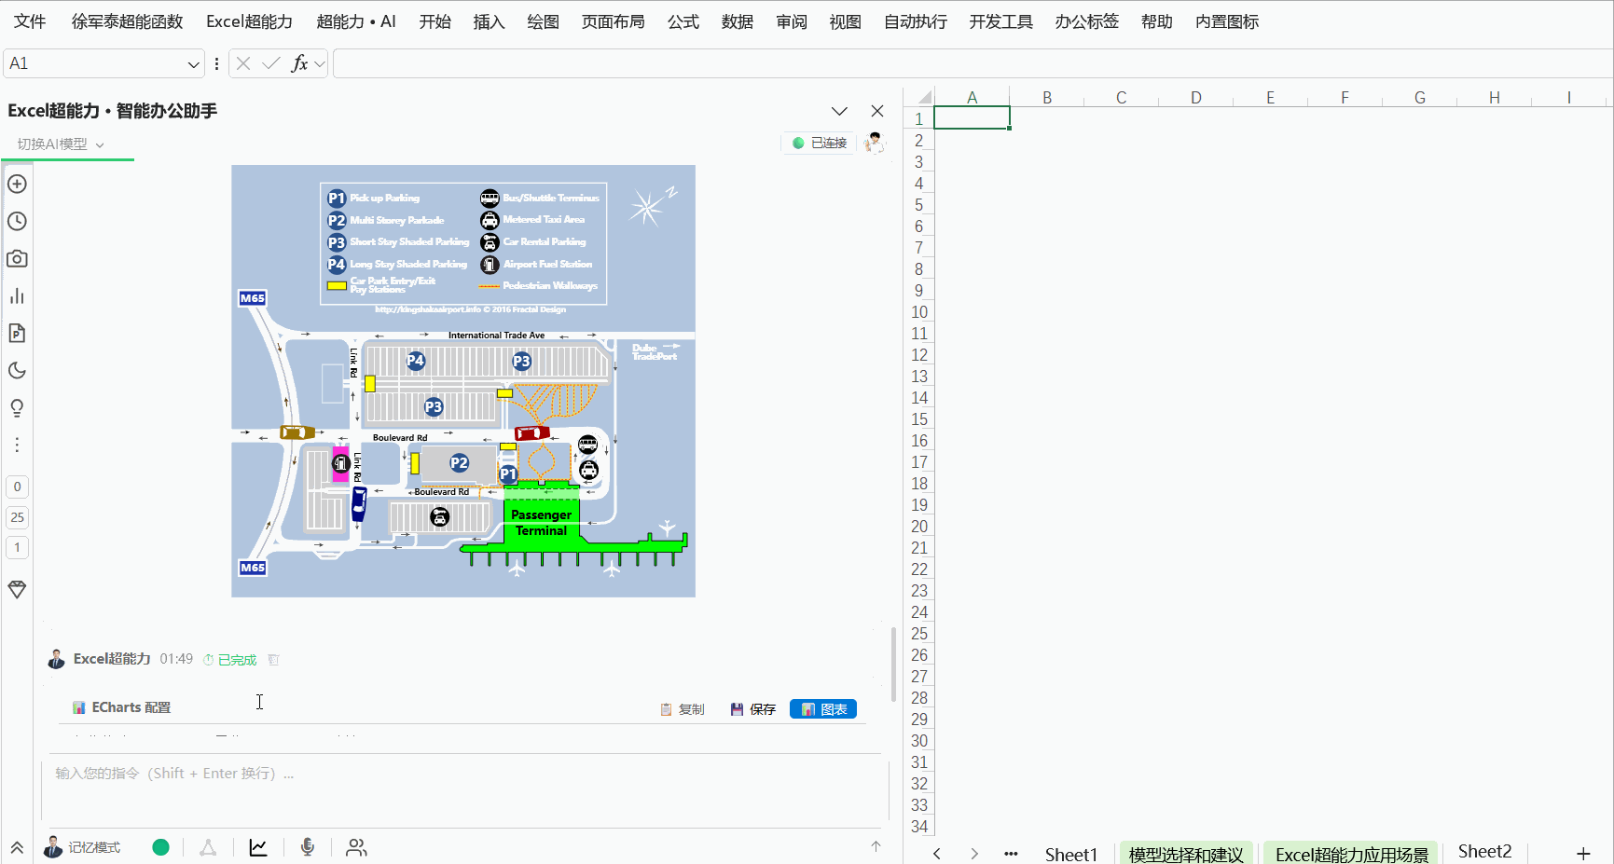Click the 复制 copy button
The height and width of the screenshot is (864, 1614).
[682, 709]
